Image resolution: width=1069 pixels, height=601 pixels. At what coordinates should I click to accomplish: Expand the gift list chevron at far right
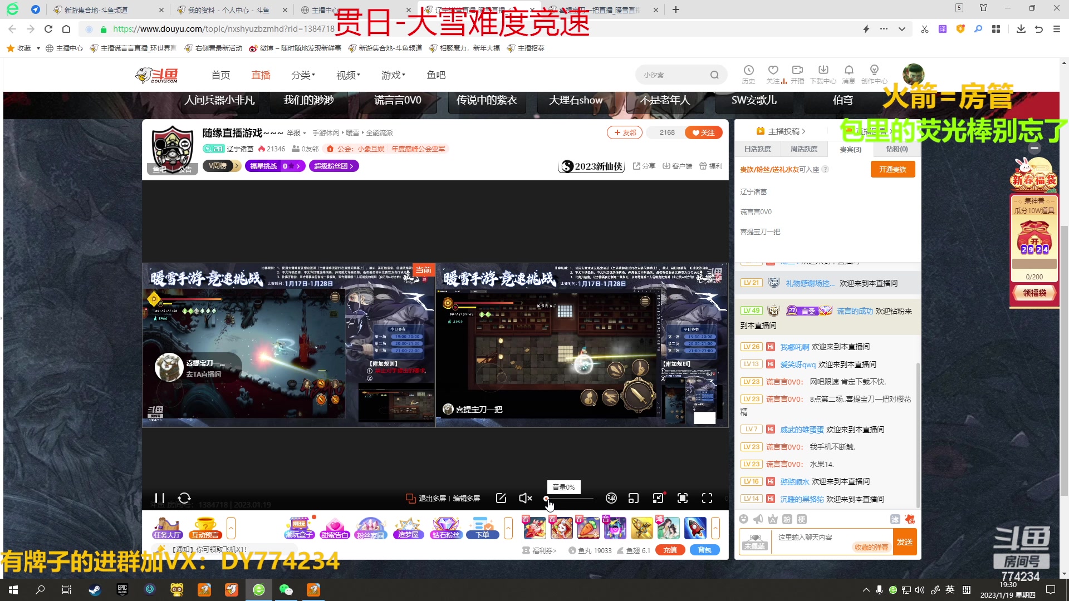coord(715,528)
